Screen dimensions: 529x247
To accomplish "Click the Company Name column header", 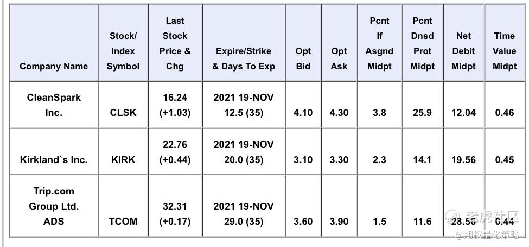I will tap(54, 66).
